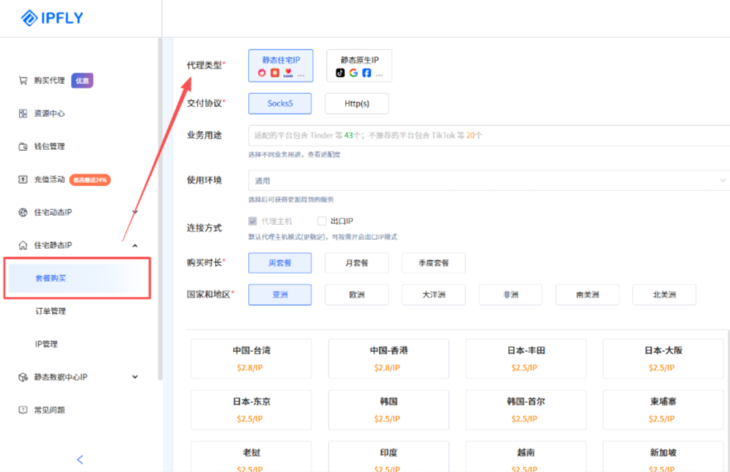This screenshot has width=730, height=472.
Task: Click the wallet icon beside 钱包管理
Action: click(23, 147)
